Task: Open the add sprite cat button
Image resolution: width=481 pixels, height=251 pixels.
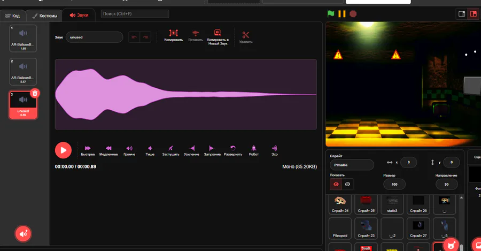Action: coord(451,245)
